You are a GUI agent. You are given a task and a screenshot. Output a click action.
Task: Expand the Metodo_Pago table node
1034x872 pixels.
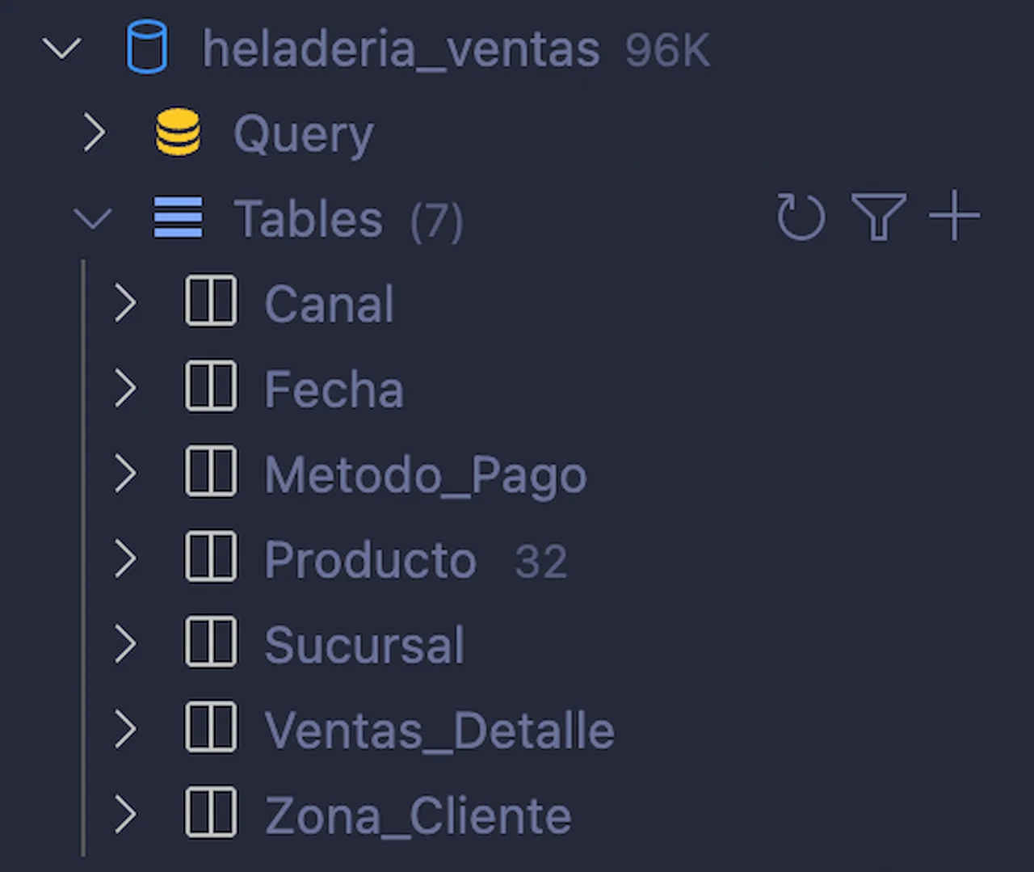[125, 474]
